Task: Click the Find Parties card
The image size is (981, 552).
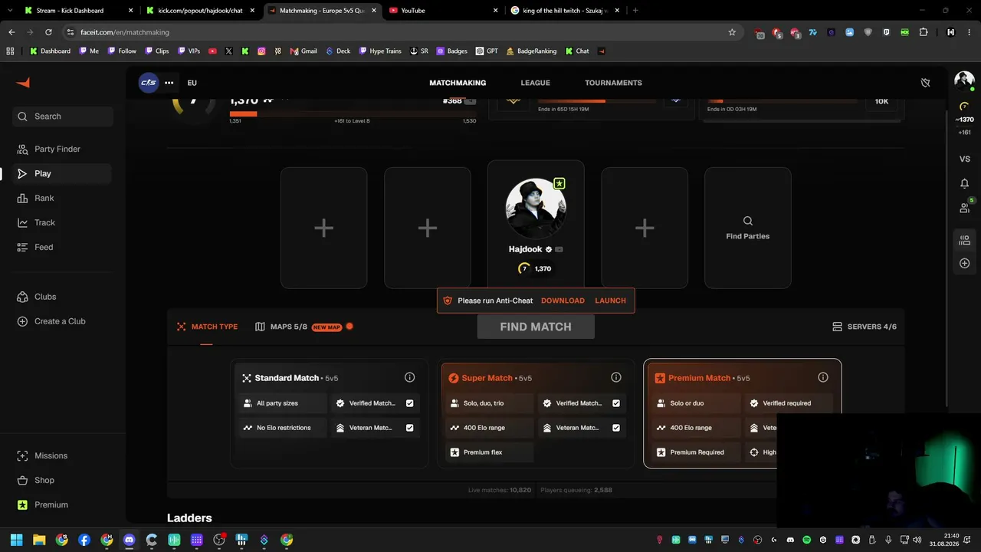Action: (747, 228)
